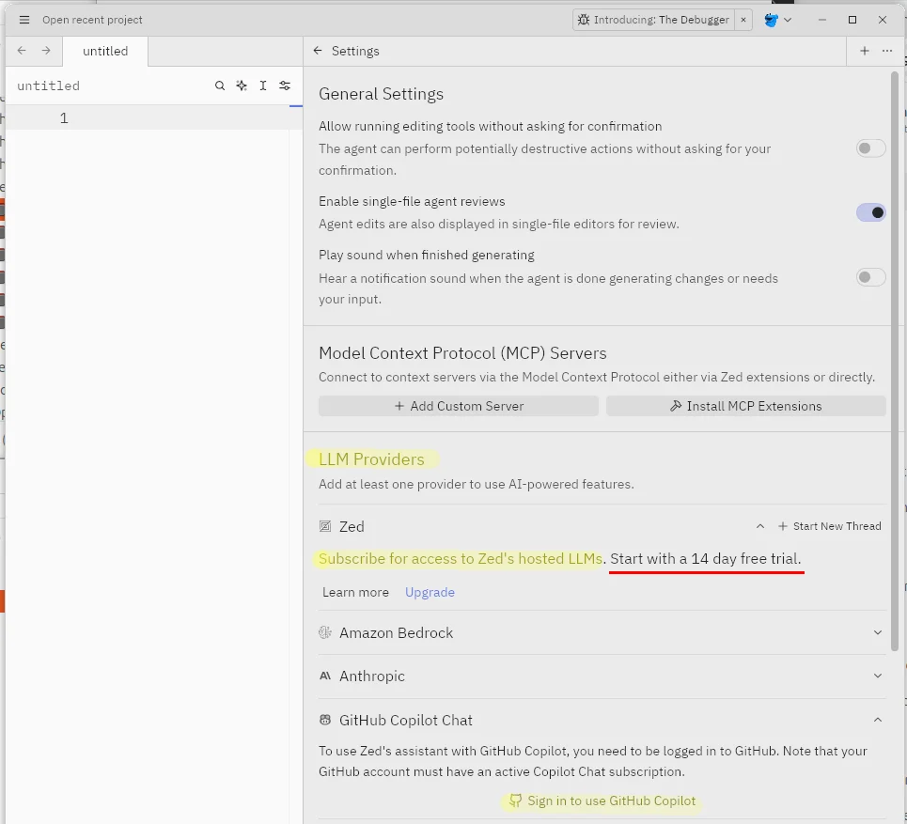
Task: Click the user avatar icon
Action: click(x=771, y=20)
